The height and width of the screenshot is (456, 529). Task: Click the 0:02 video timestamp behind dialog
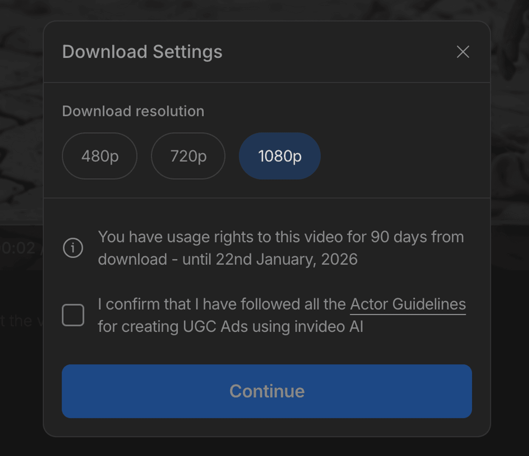pos(19,248)
